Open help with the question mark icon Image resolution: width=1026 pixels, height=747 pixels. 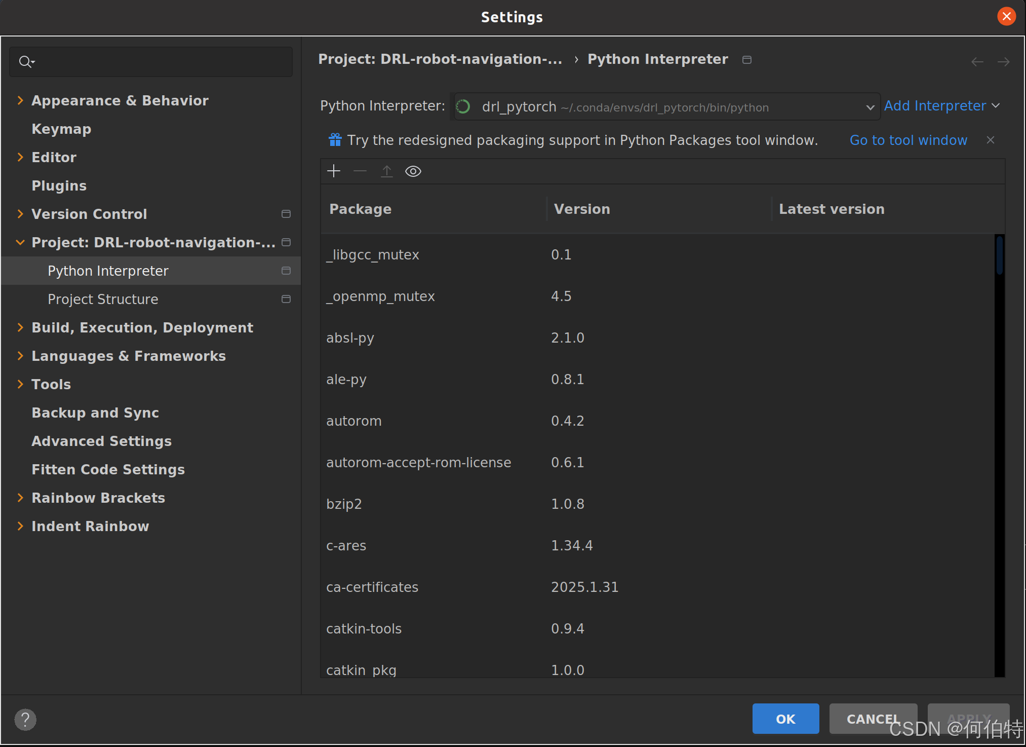(x=25, y=719)
